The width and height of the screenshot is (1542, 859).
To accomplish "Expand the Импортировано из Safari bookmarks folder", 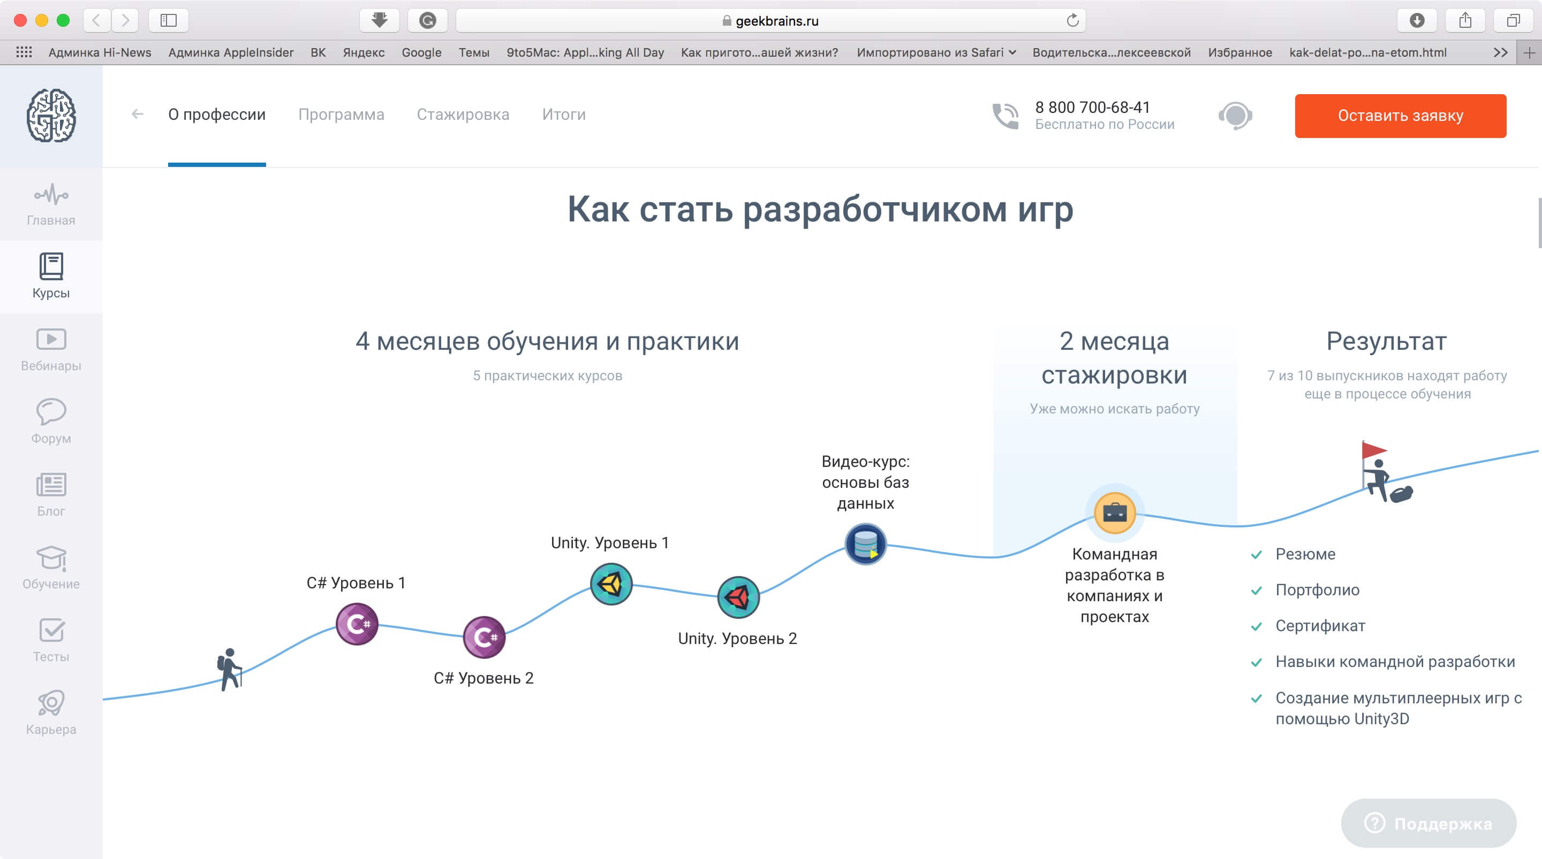I will (936, 52).
